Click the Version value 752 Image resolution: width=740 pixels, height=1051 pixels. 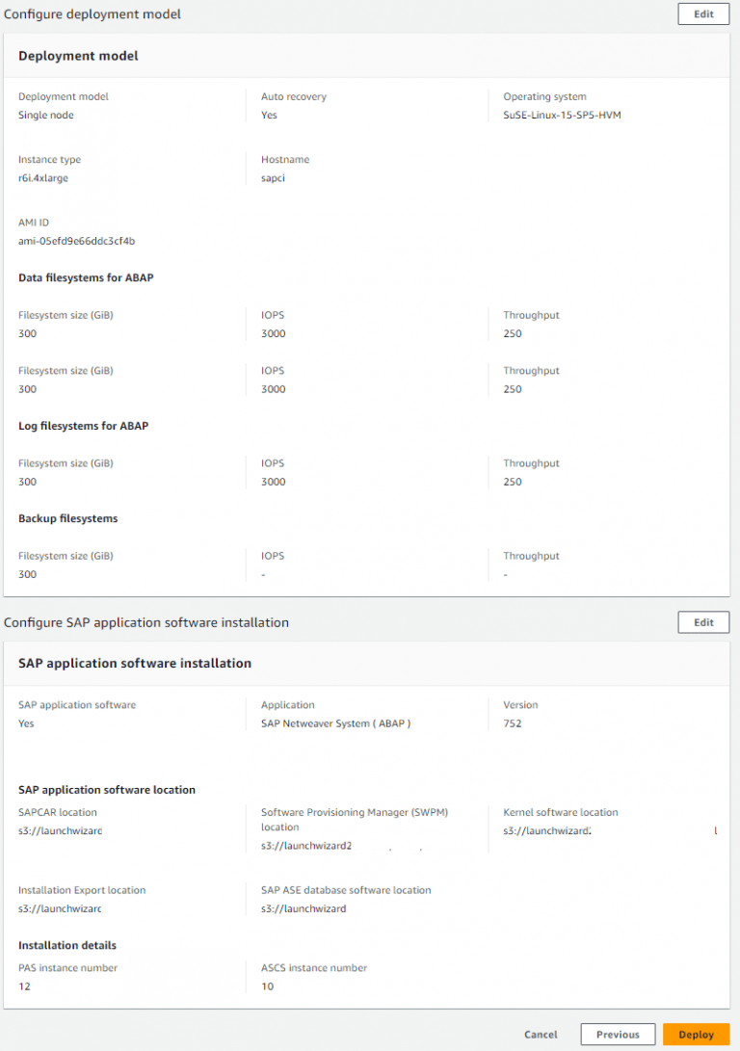point(513,723)
